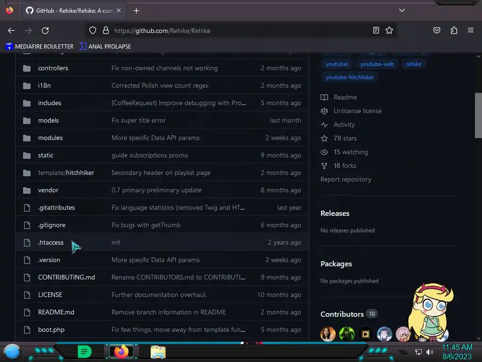Viewport: 482px width, 362px height.
Task: Open Windows Start orb on taskbar
Action: tap(12, 352)
